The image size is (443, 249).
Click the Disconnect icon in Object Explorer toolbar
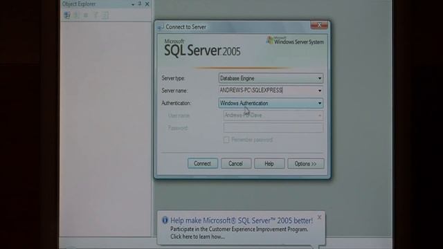tap(76, 15)
